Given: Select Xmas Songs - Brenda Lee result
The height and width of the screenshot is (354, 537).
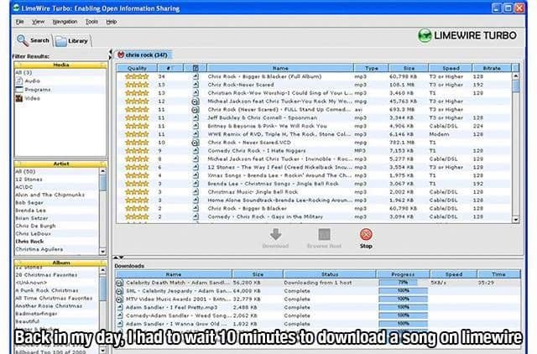Looking at the screenshot, I should (314, 175).
